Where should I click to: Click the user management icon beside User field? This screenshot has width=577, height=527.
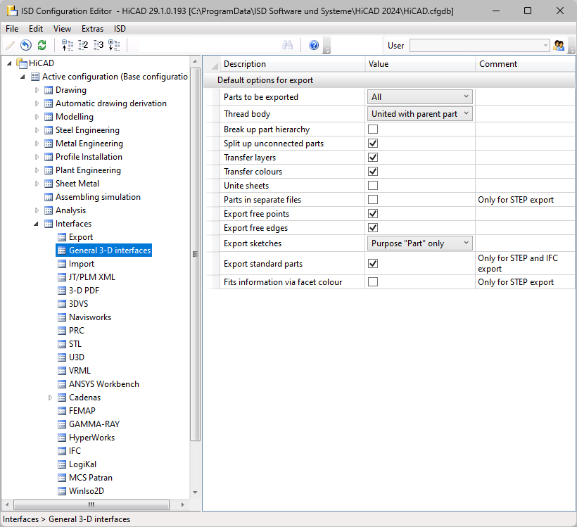(559, 45)
